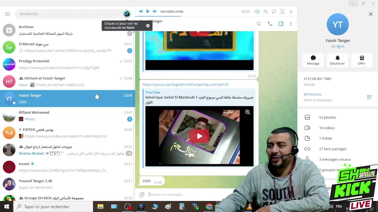Search within the Yassir Tanger chat
This screenshot has height=212, width=378.
point(259,24)
